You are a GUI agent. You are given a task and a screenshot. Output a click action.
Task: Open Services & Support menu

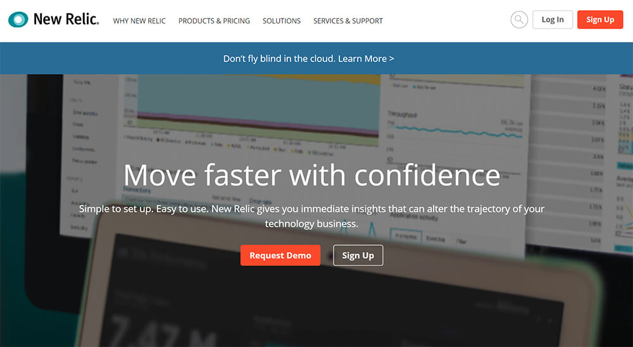click(348, 21)
